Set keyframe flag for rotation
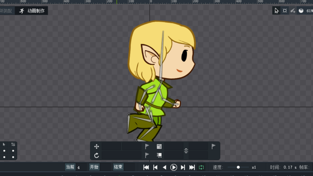The height and width of the screenshot is (176, 313). point(147,155)
